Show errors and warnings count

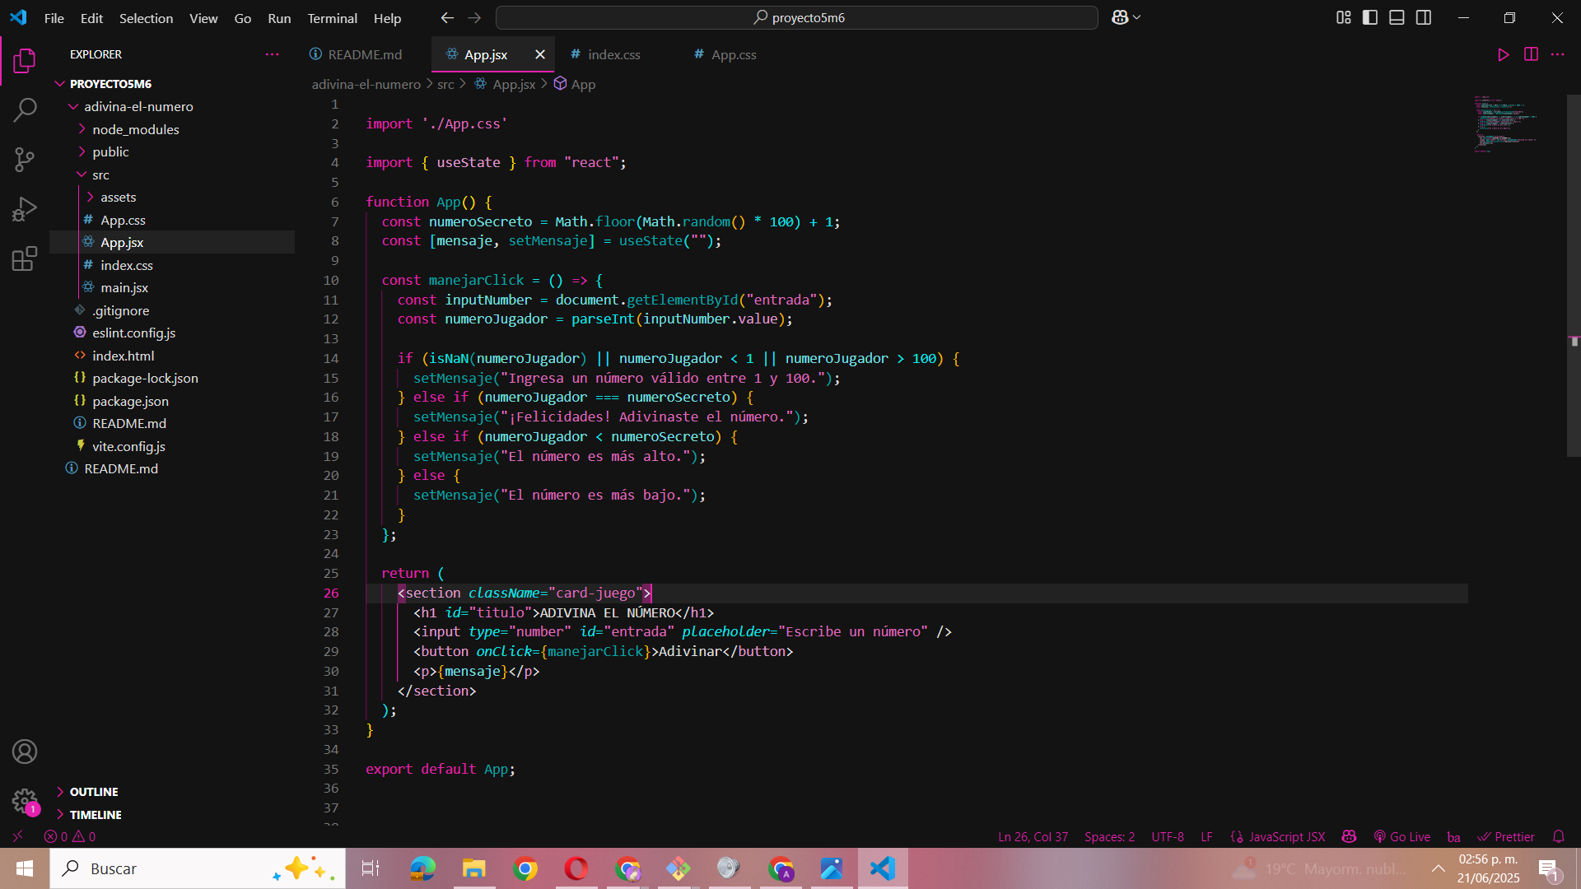pyautogui.click(x=70, y=836)
